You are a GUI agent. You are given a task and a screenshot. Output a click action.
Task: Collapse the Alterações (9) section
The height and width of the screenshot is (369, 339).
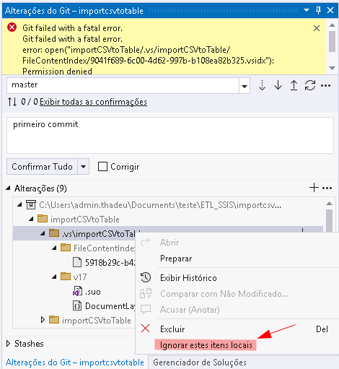point(8,188)
